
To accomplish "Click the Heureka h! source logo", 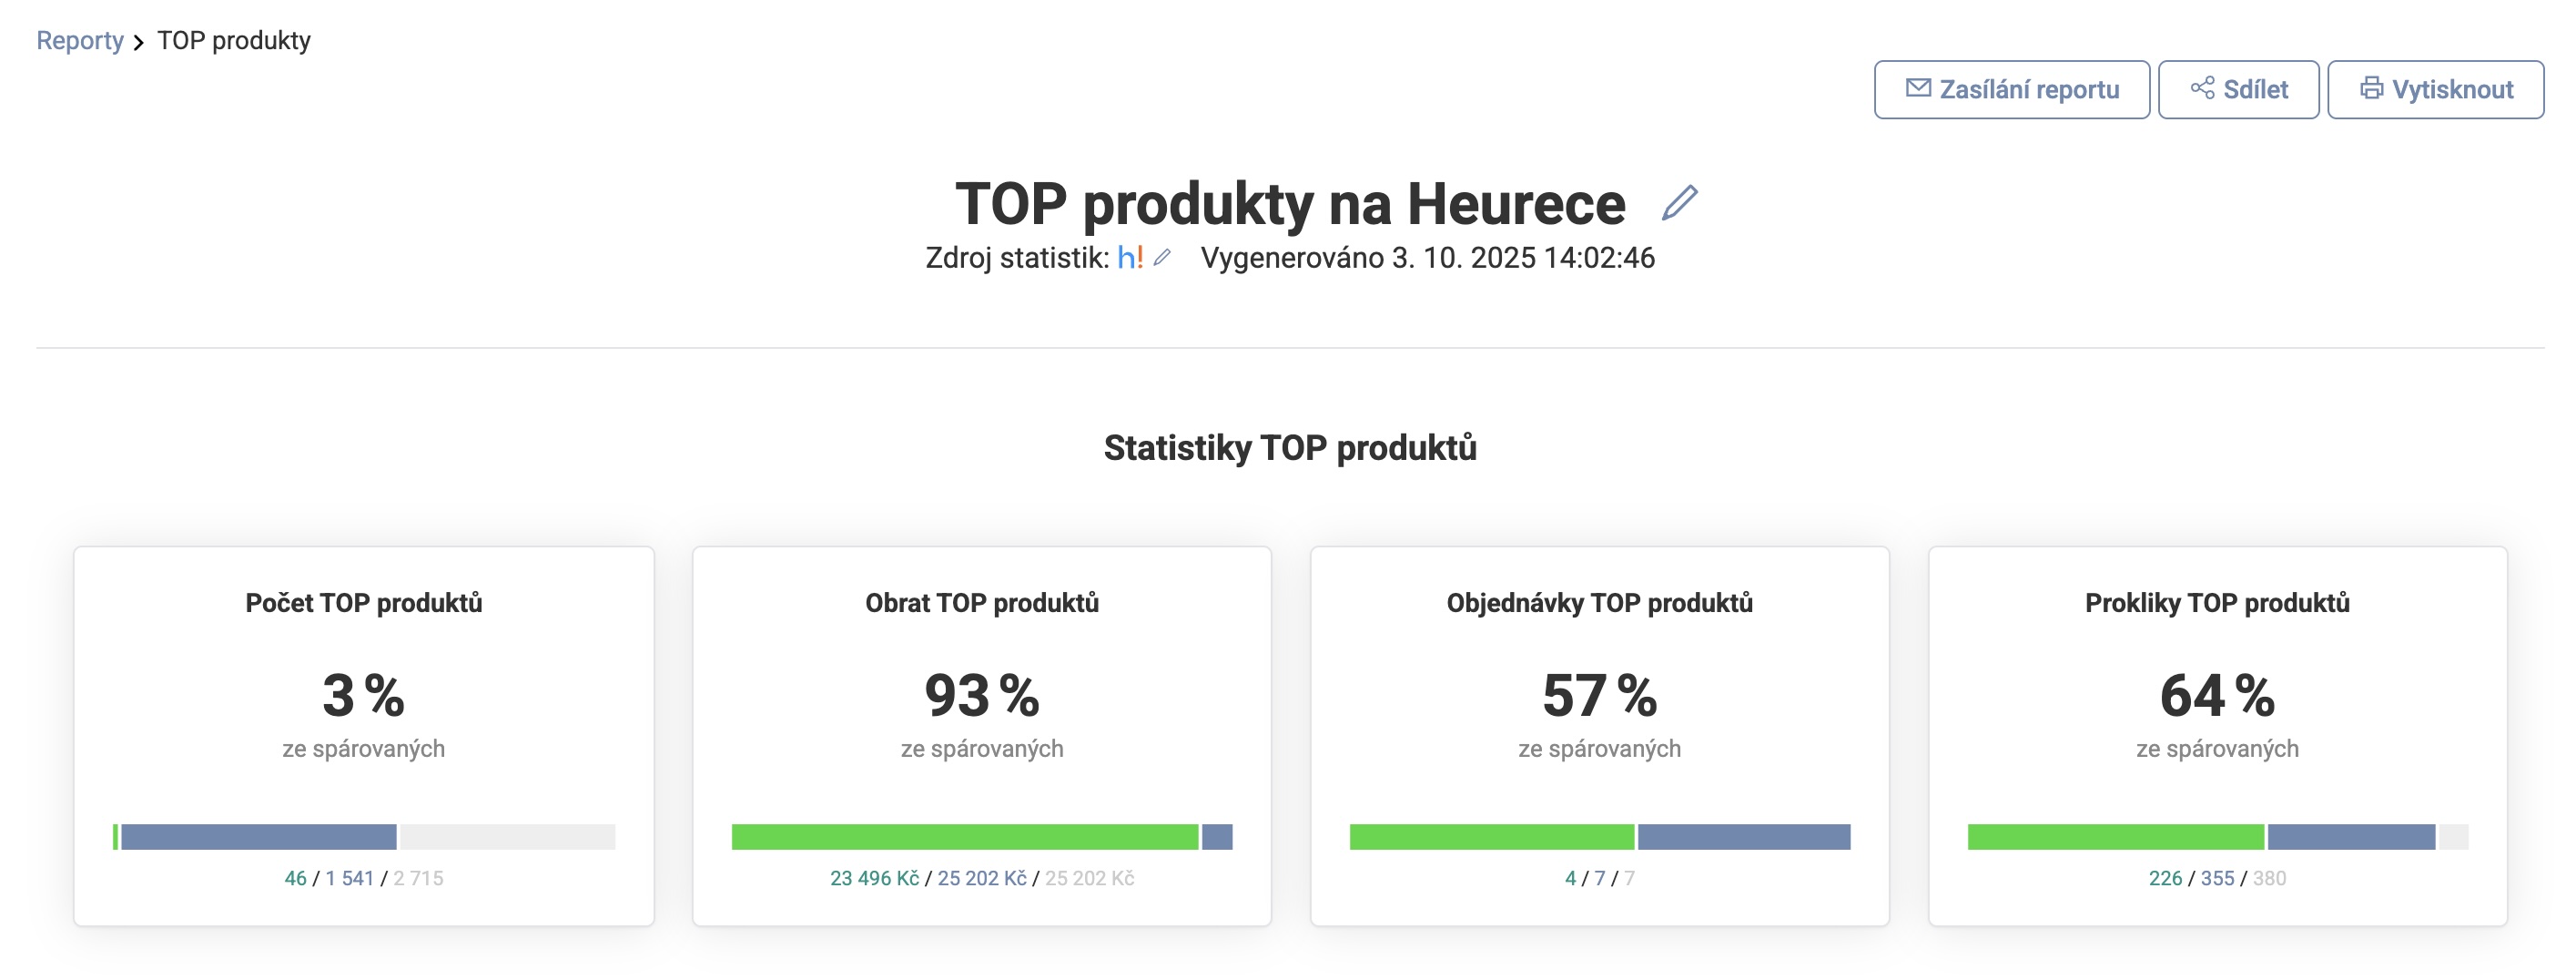I will tap(1130, 259).
